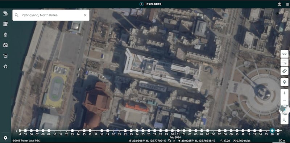Activate the ruler measurement tool
The image size is (290, 143).
[285, 71]
